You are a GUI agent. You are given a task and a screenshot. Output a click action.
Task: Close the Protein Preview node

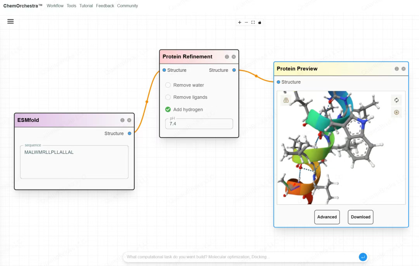(403, 69)
